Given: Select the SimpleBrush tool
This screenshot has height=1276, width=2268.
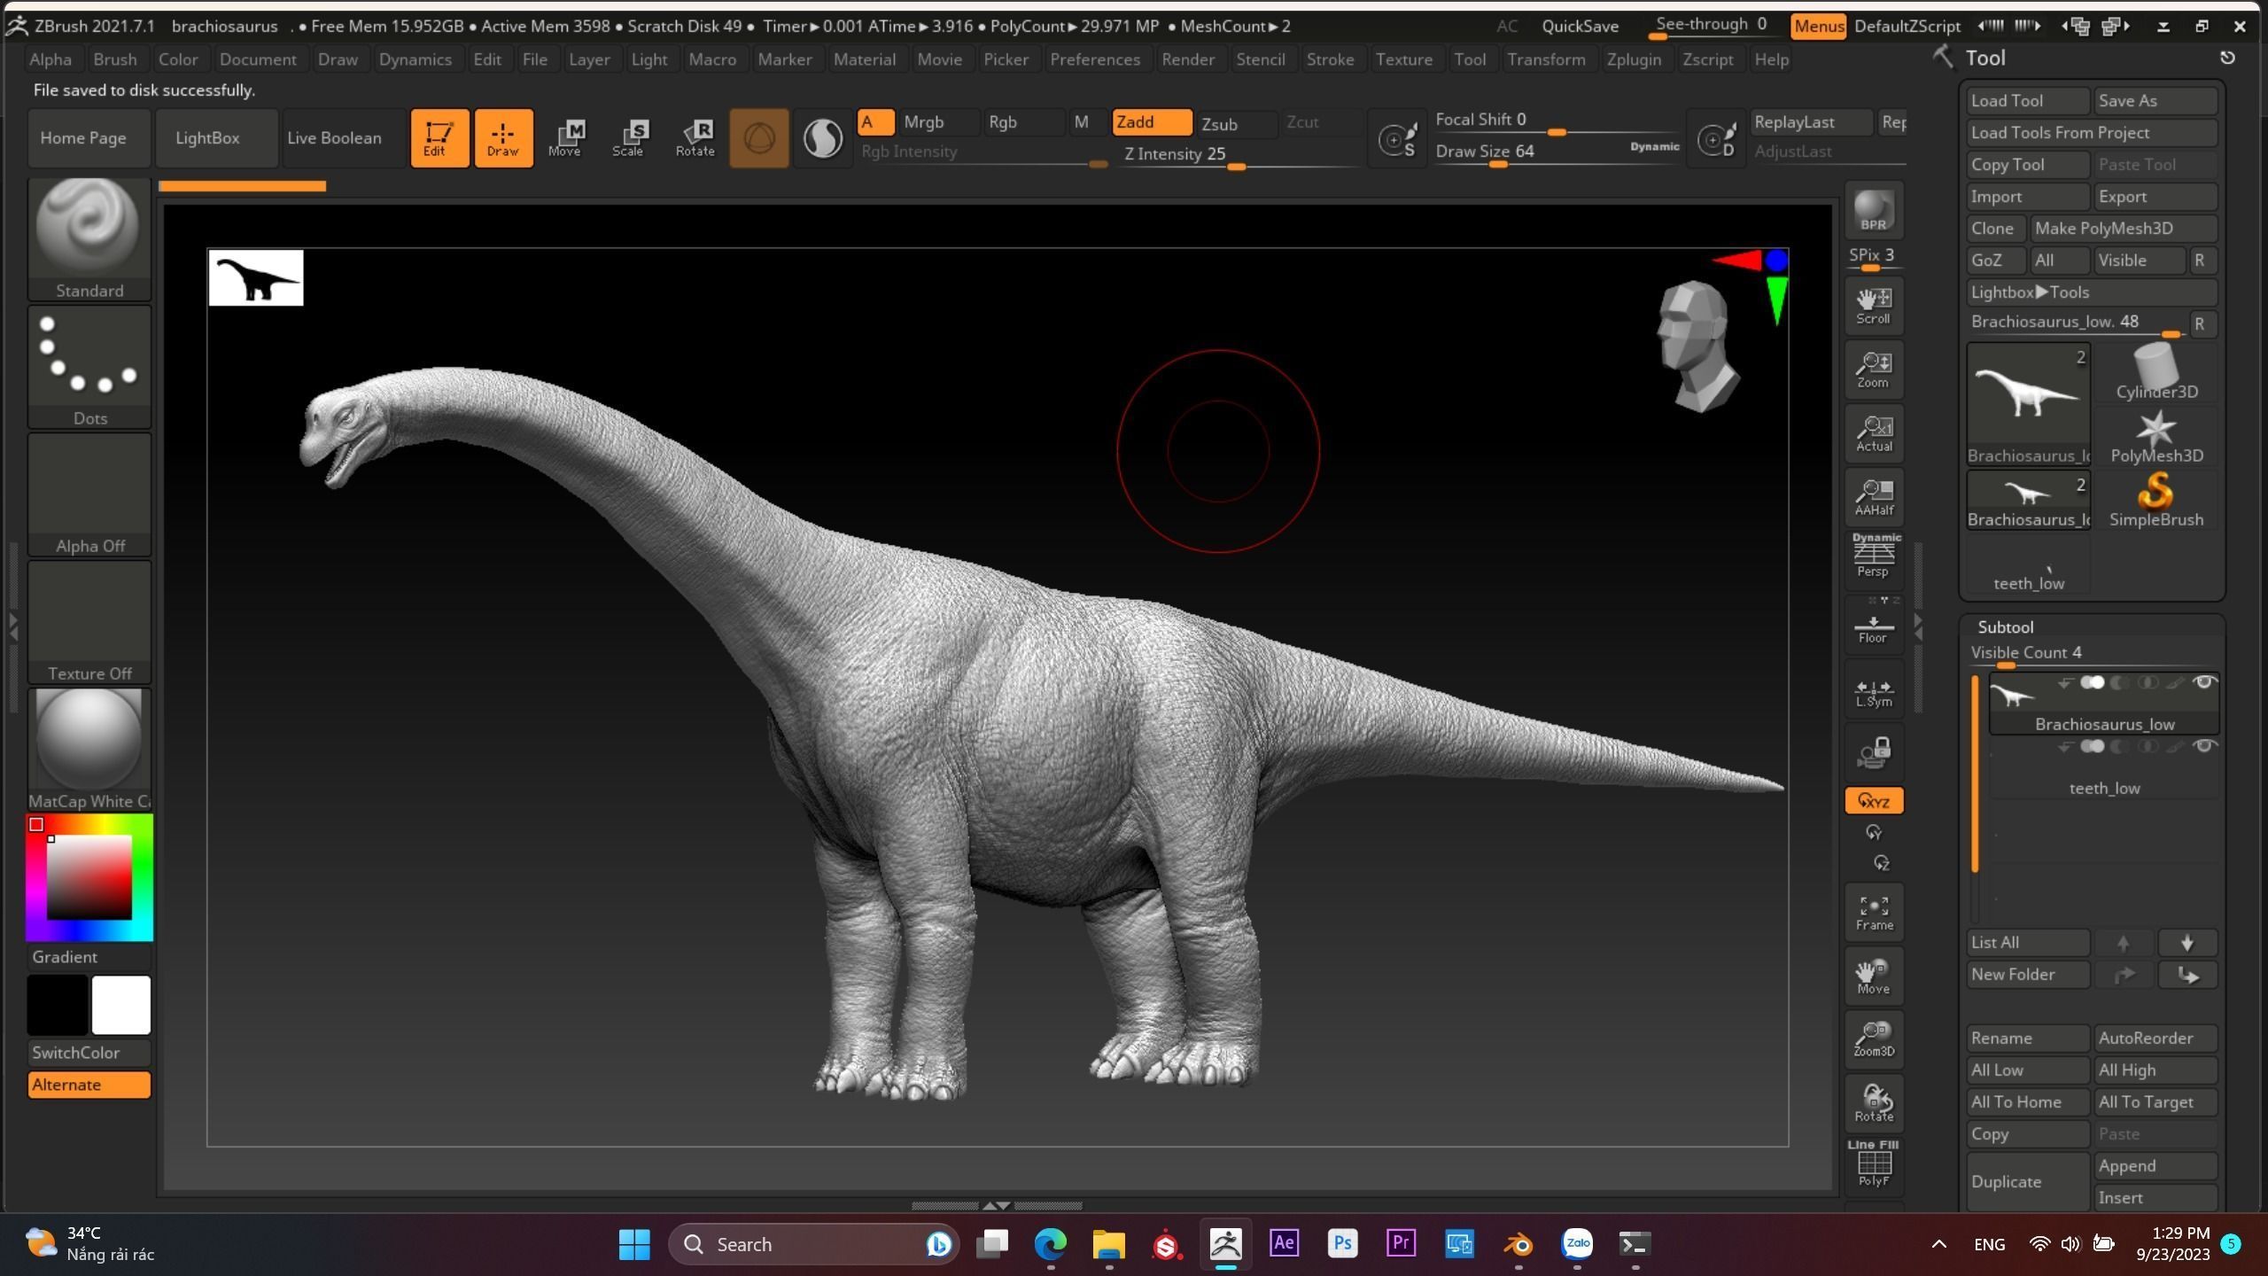Looking at the screenshot, I should [2155, 501].
